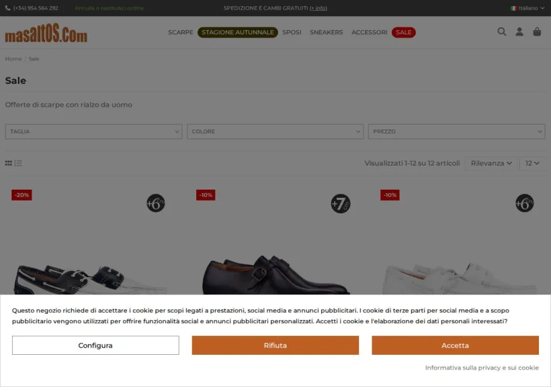
Task: Click Rifiuta to reject cookies
Action: coord(275,345)
